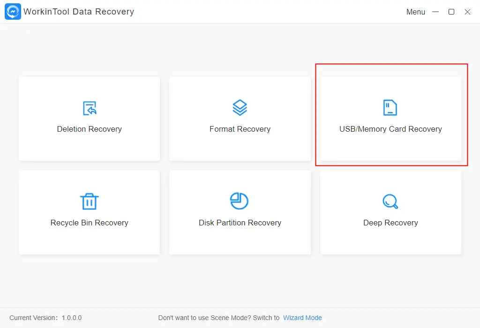Image resolution: width=480 pixels, height=328 pixels.
Task: Click the WorkinTool Data Recovery title text
Action: click(79, 12)
